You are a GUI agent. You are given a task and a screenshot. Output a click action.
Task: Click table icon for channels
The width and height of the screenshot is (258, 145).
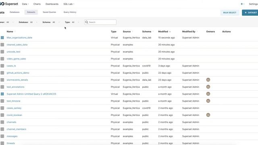pyautogui.click(x=2, y=122)
